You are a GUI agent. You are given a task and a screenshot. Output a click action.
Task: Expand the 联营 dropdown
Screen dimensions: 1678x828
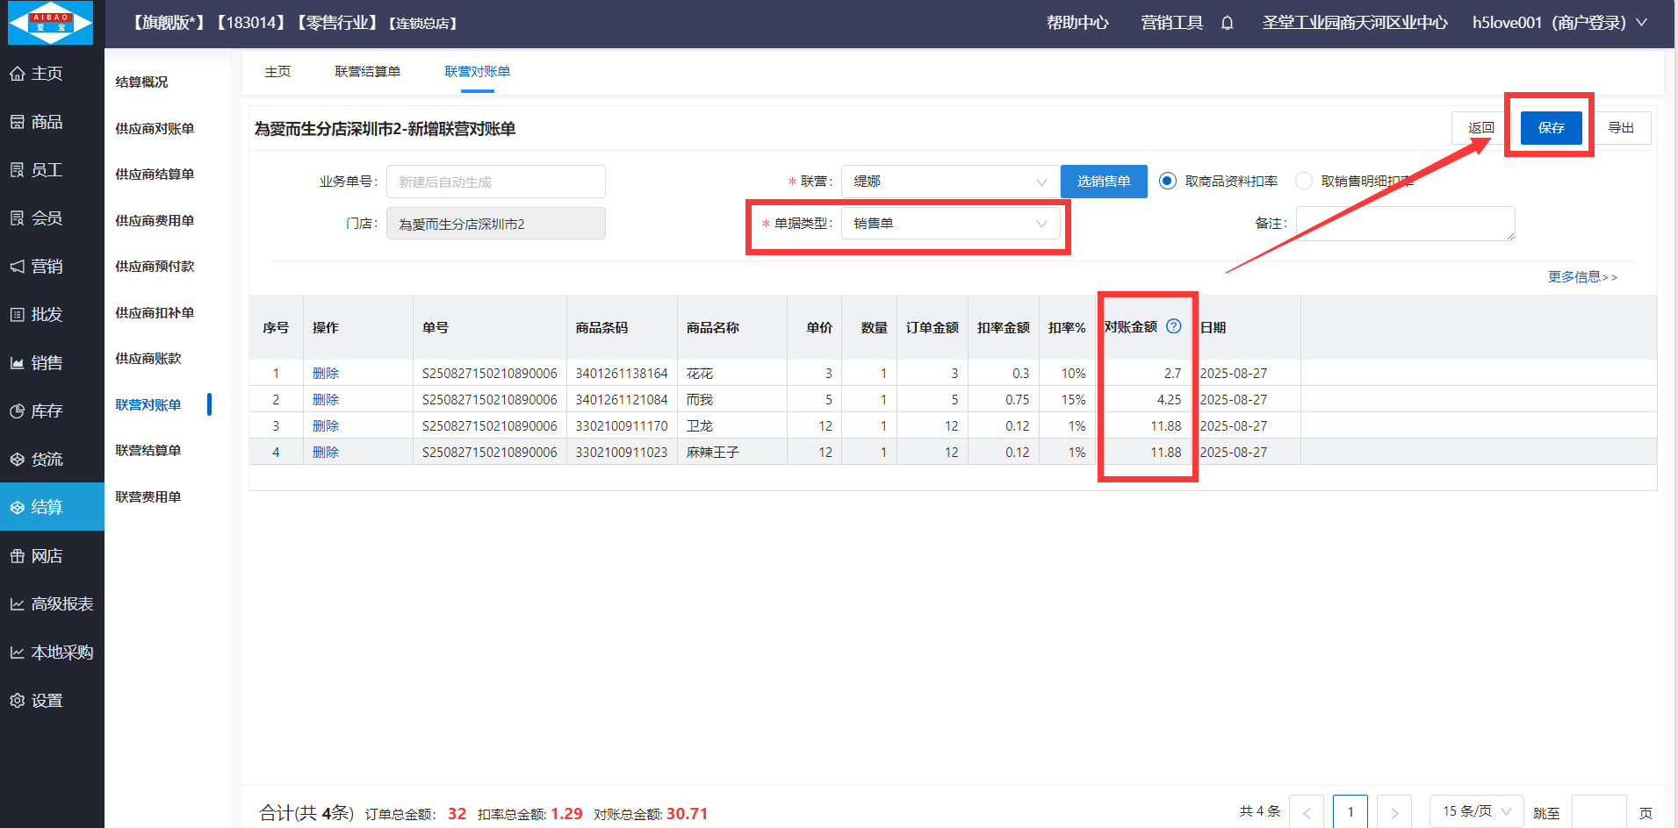950,182
